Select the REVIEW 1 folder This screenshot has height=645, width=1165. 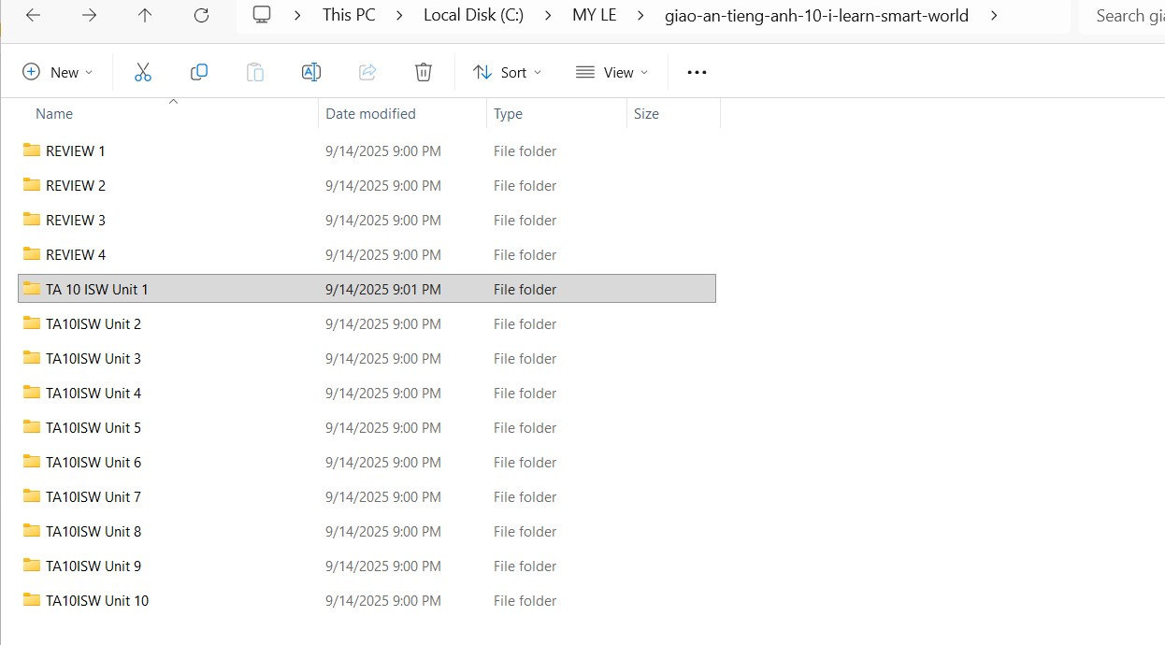[75, 151]
